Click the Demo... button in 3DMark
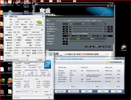Viewport: 131px width, 100px height. coord(103,91)
